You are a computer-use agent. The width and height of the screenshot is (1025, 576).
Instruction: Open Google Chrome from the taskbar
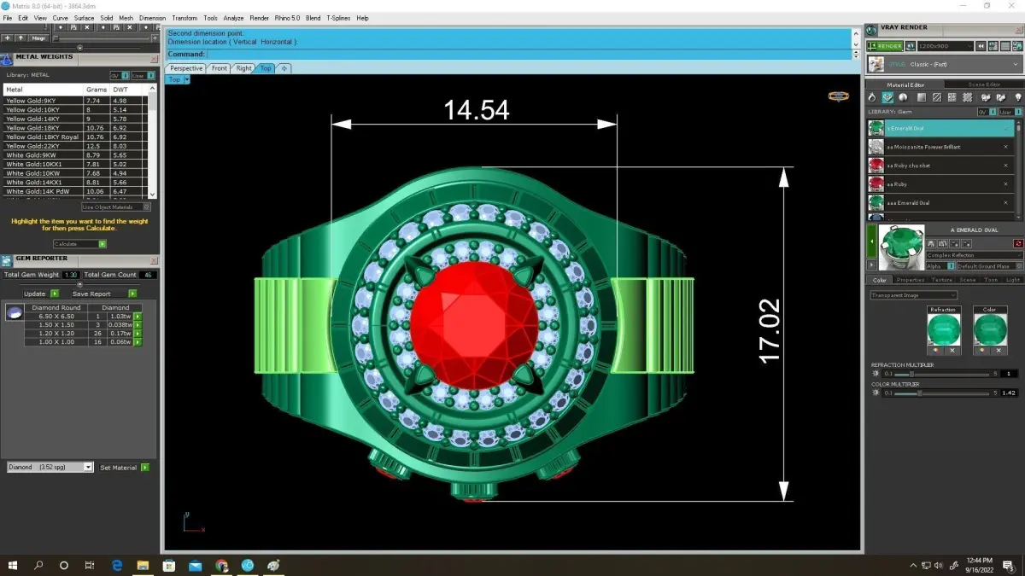click(x=222, y=565)
